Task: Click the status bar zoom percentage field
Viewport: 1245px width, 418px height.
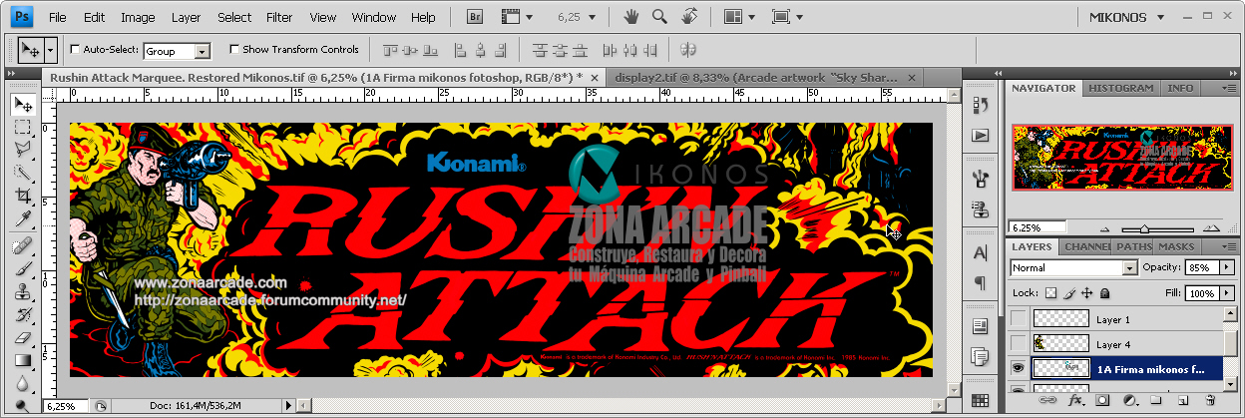Action: tap(66, 407)
